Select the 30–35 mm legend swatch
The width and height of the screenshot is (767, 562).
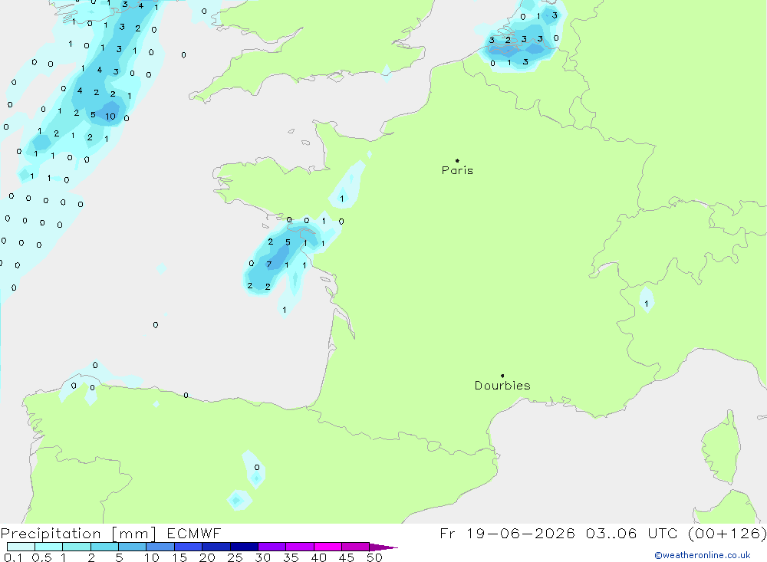pyautogui.click(x=272, y=547)
